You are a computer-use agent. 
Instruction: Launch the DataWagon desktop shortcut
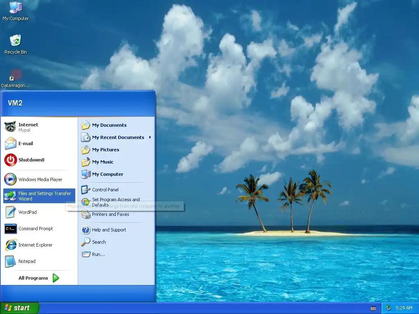pos(15,78)
